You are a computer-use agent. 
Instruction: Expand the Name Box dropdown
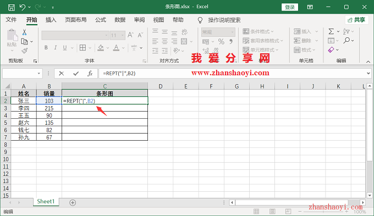tap(38, 74)
